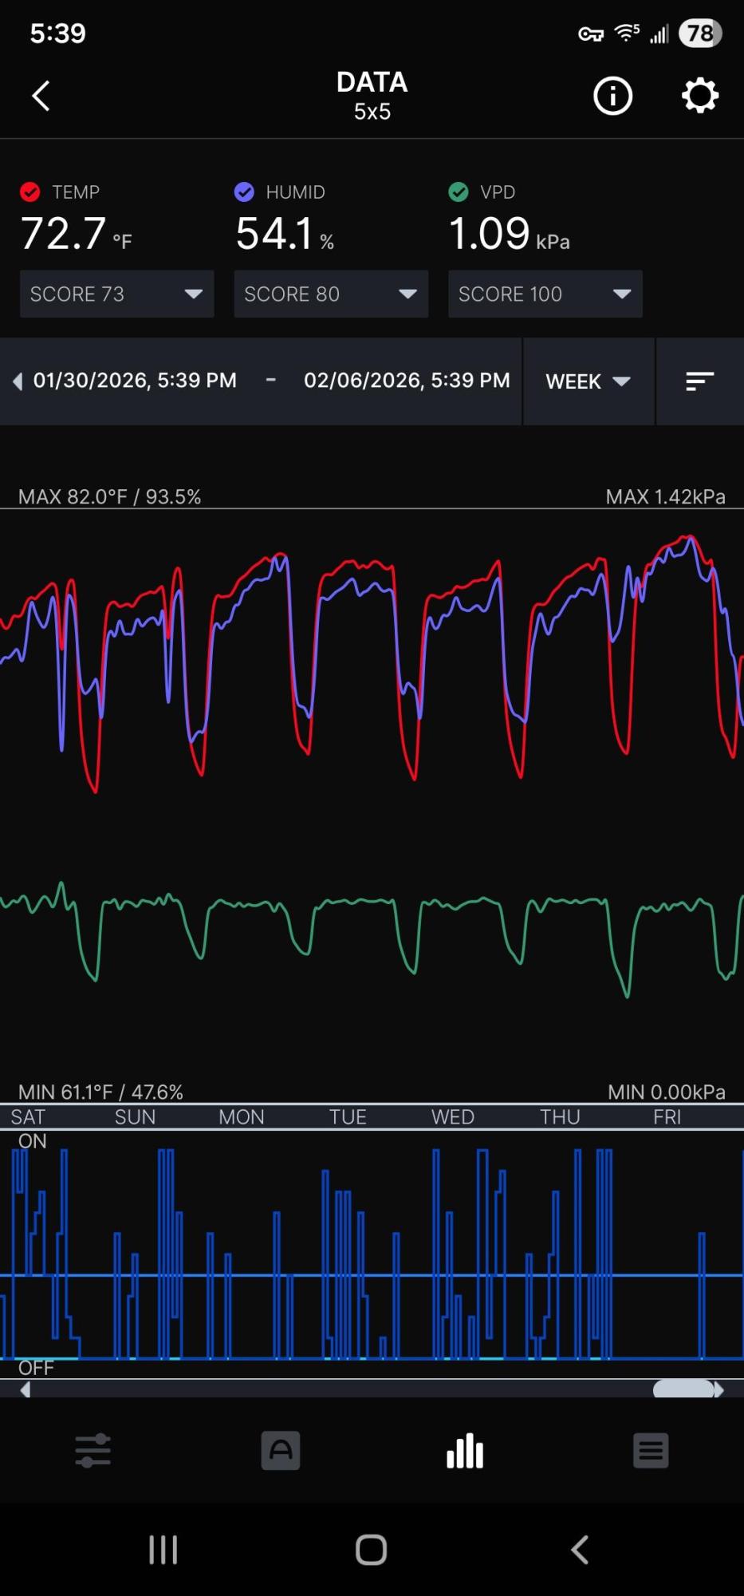Toggle the VPD graph checkbox
This screenshot has height=1596, width=744.
(459, 192)
